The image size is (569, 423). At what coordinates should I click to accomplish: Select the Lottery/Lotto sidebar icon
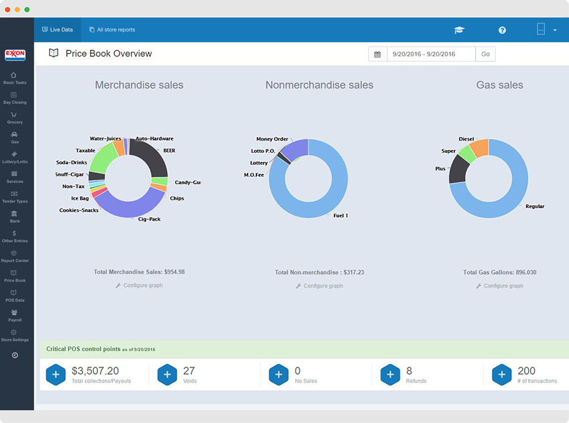[x=15, y=157]
